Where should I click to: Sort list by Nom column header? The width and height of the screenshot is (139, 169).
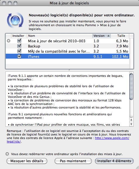[x=60, y=36]
